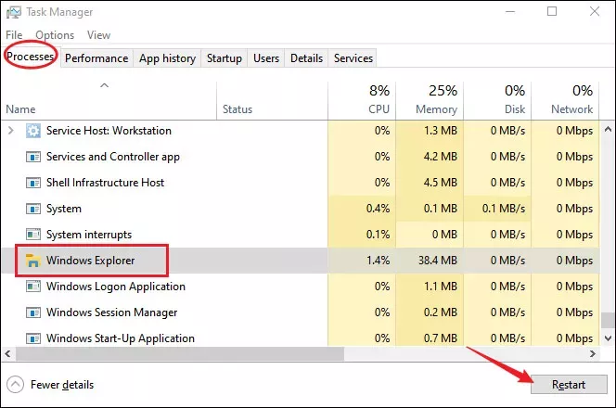This screenshot has height=408, width=616.
Task: Click the Services and Controller app icon
Action: point(33,157)
